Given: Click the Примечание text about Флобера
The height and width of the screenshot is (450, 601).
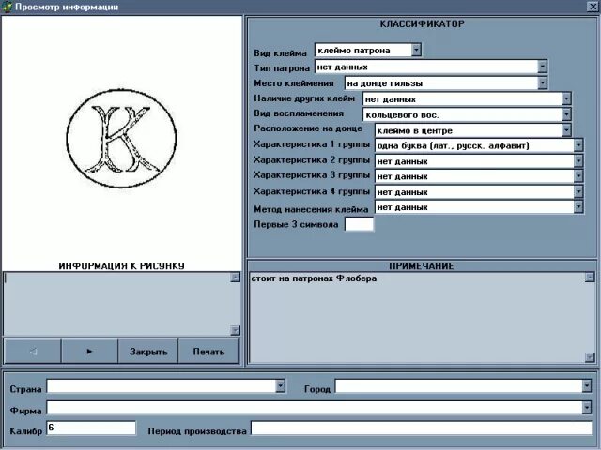Looking at the screenshot, I should point(314,278).
